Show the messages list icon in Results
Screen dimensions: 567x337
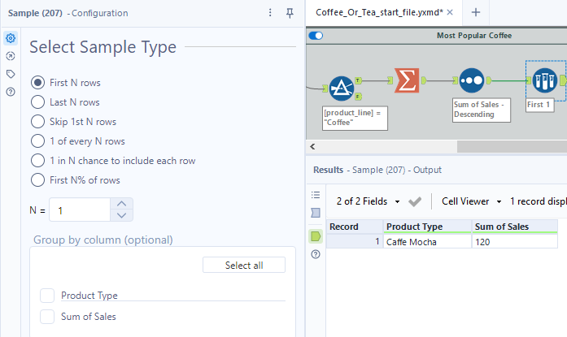click(316, 195)
